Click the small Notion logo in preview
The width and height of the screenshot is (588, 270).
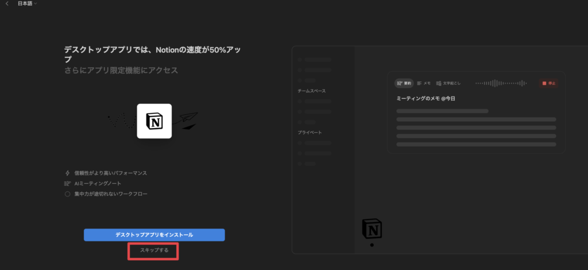[372, 229]
